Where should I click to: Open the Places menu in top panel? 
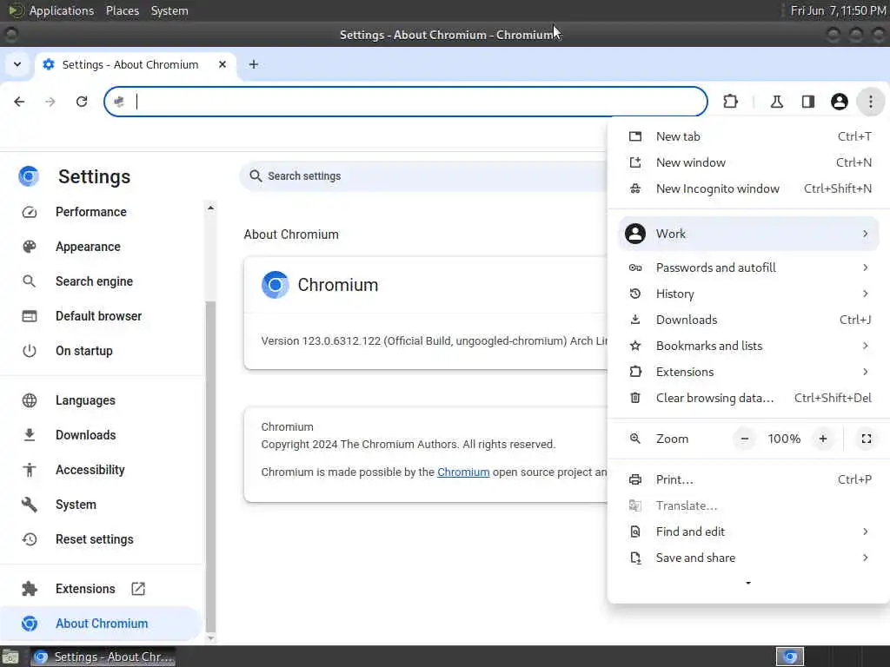[x=123, y=10]
